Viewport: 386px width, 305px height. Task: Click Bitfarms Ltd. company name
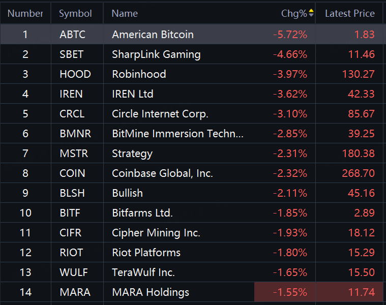(142, 213)
